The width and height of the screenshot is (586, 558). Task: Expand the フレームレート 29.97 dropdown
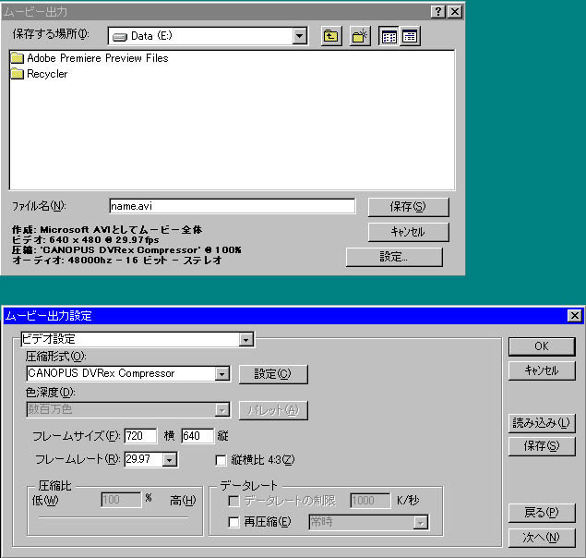click(169, 459)
